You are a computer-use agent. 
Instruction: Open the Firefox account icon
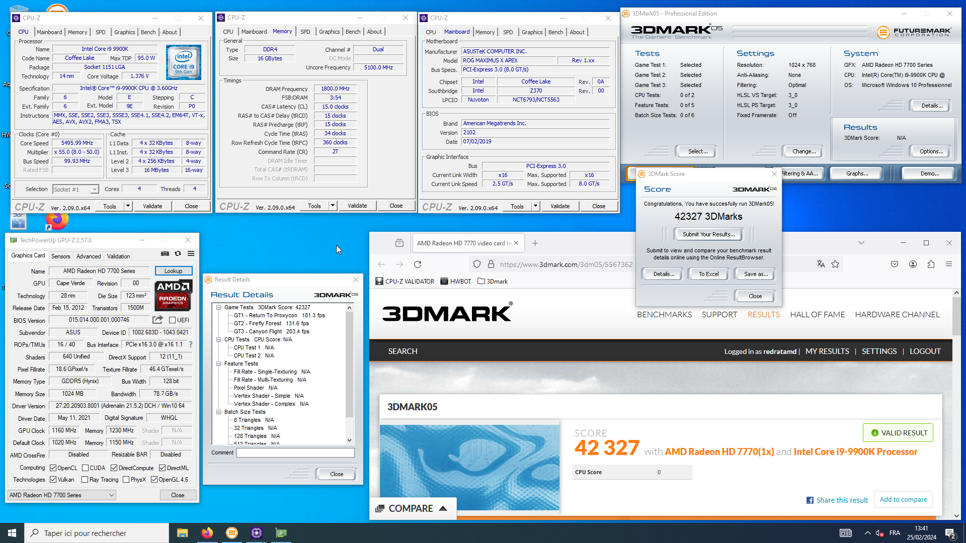click(x=913, y=264)
